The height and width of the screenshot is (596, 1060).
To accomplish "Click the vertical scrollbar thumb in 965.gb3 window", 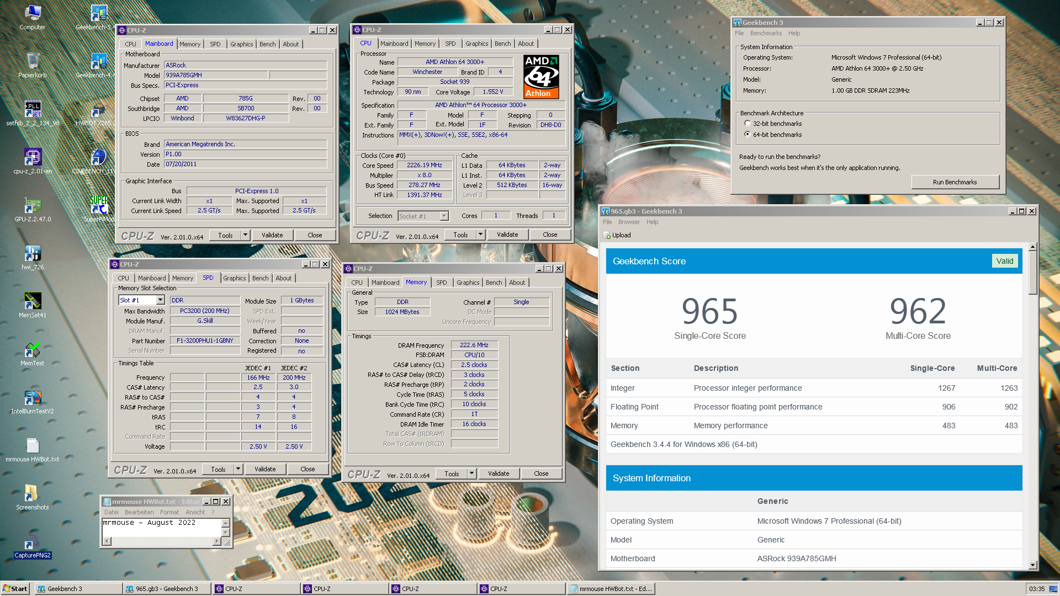I will pos(1033,273).
